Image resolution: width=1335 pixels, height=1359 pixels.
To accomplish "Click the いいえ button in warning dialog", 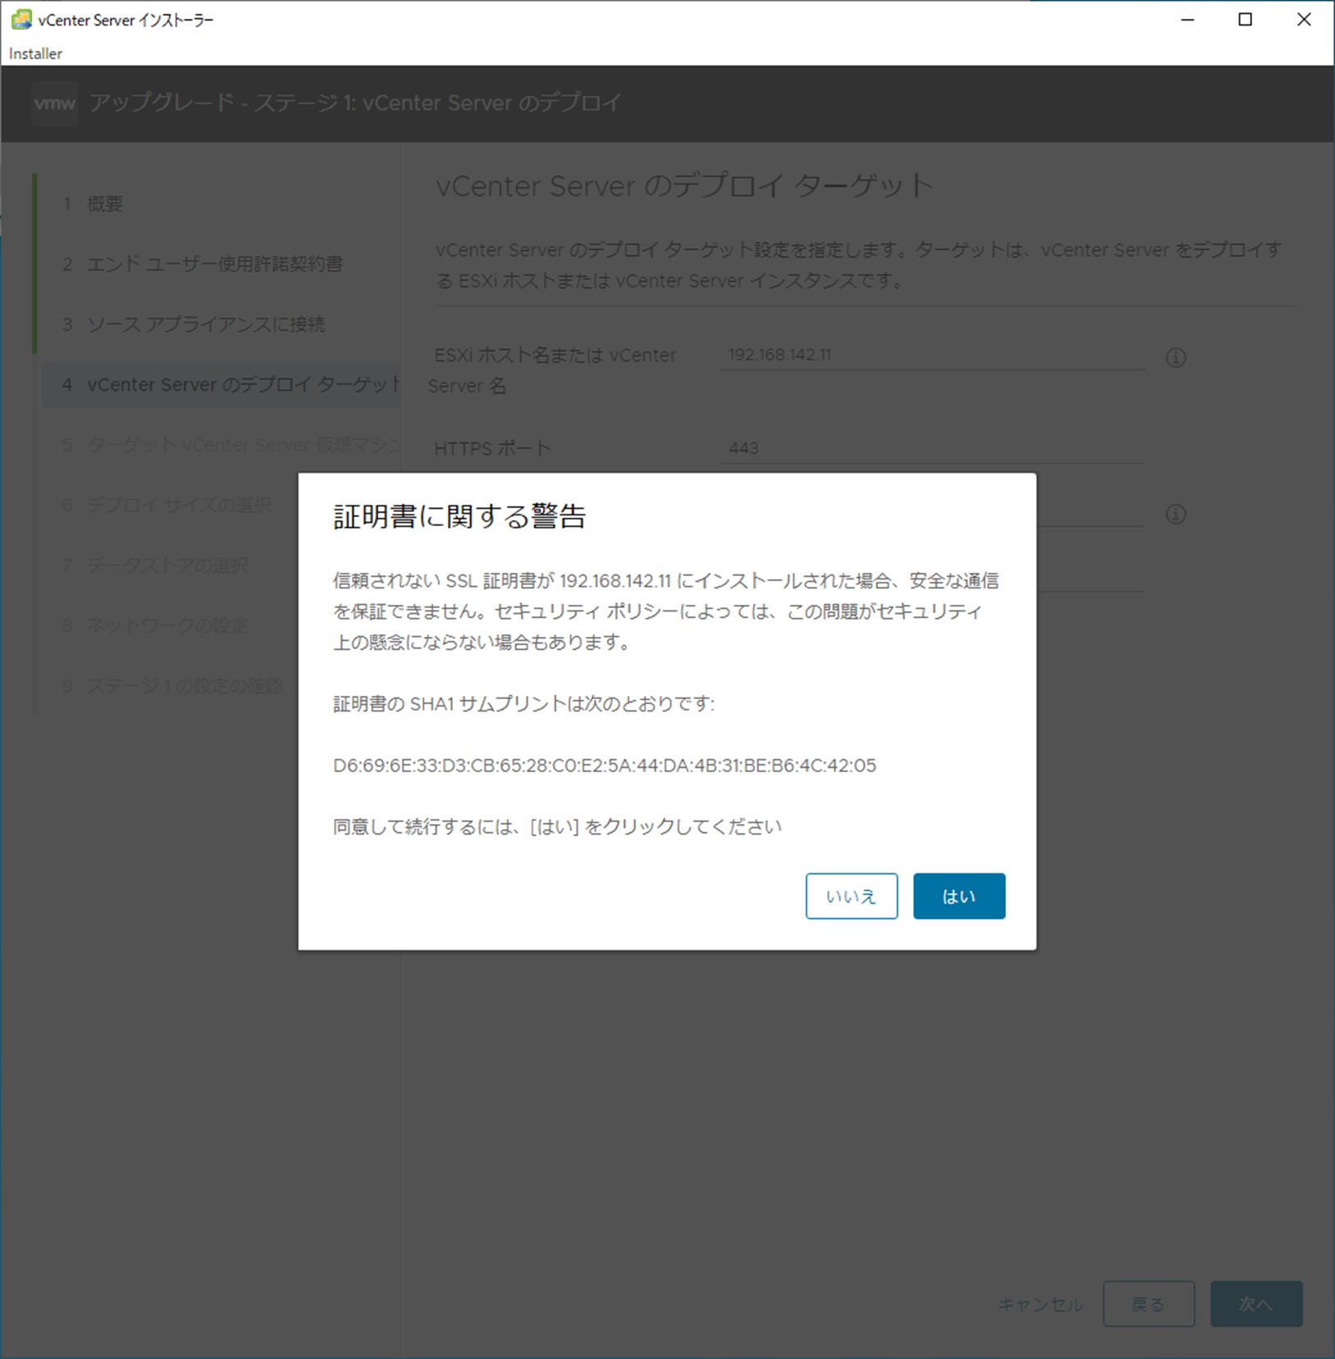I will (851, 895).
